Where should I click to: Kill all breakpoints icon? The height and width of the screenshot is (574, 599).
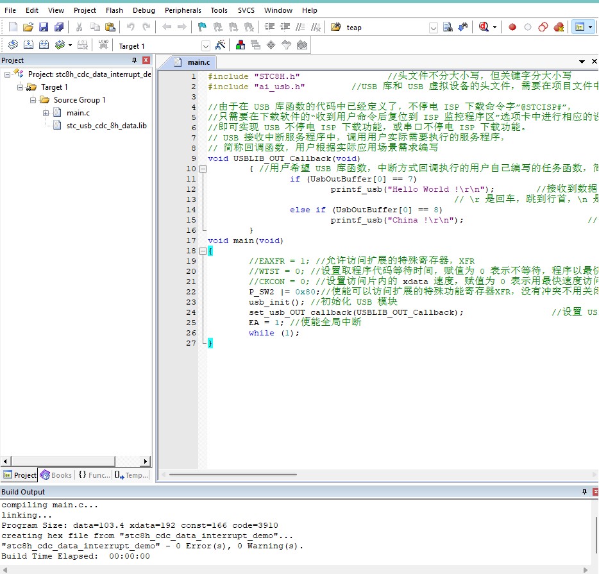pos(559,27)
